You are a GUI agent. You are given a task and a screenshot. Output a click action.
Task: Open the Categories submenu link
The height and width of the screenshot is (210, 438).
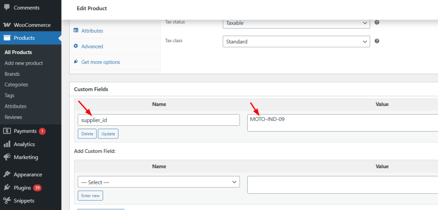[x=16, y=85]
